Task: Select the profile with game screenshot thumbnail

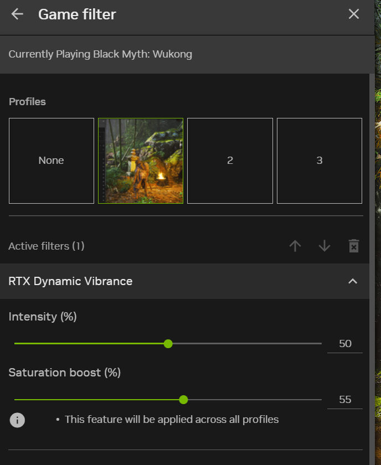Action: (x=141, y=161)
